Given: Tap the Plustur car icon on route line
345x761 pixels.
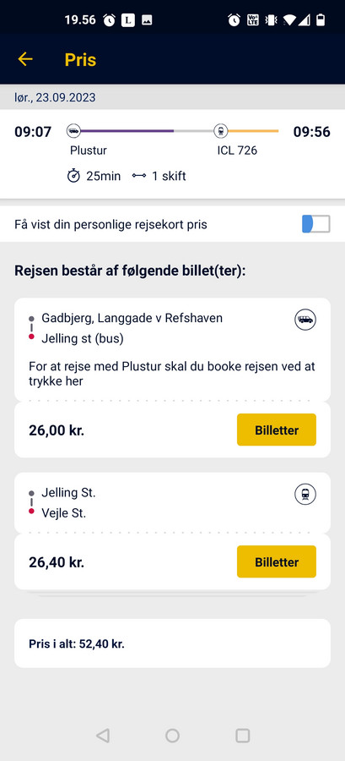Looking at the screenshot, I should [73, 130].
